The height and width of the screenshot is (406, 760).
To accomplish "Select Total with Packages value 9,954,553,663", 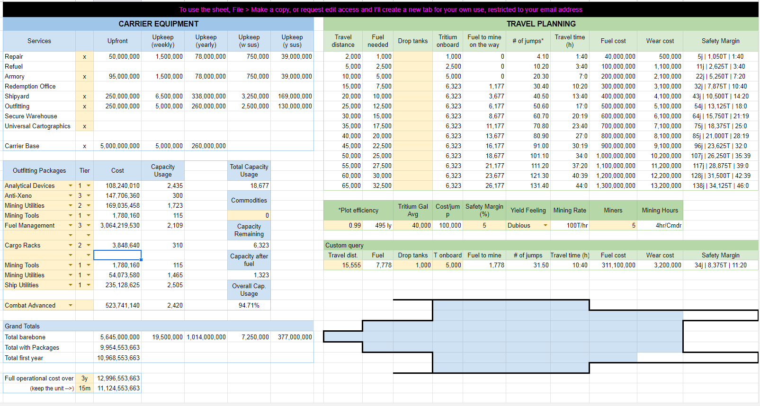I will 117,348.
